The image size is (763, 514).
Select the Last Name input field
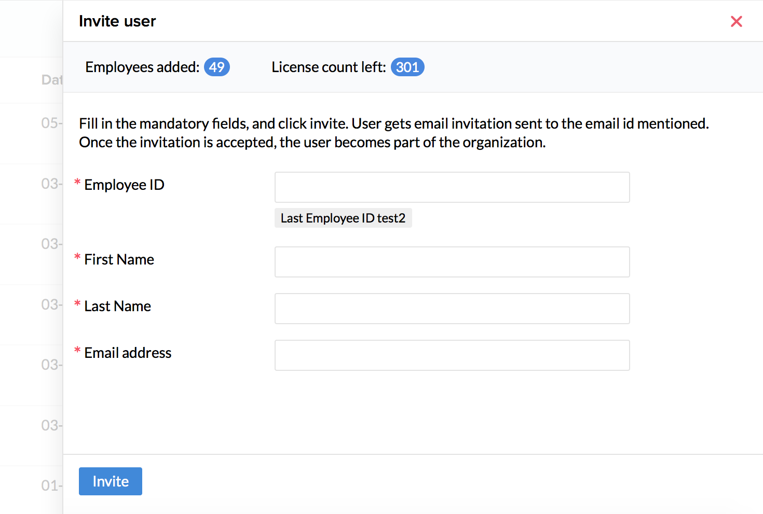tap(452, 309)
